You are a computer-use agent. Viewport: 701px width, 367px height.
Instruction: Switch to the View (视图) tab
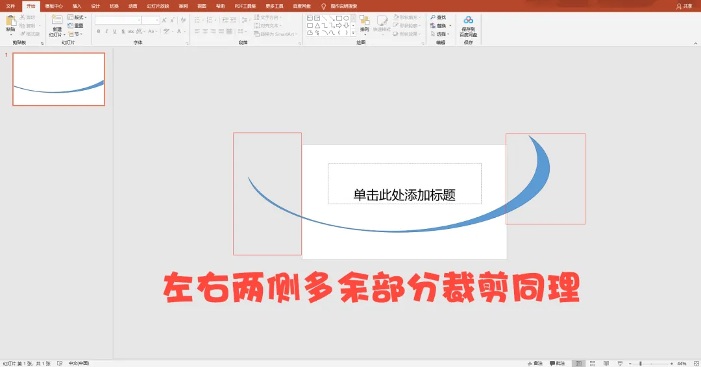202,6
